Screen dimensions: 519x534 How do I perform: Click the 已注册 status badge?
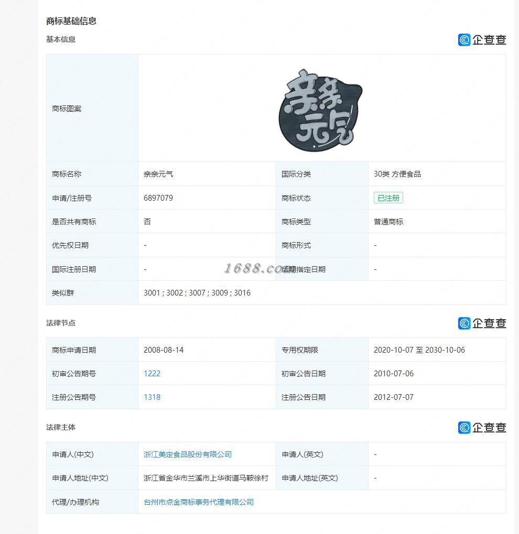click(x=388, y=198)
